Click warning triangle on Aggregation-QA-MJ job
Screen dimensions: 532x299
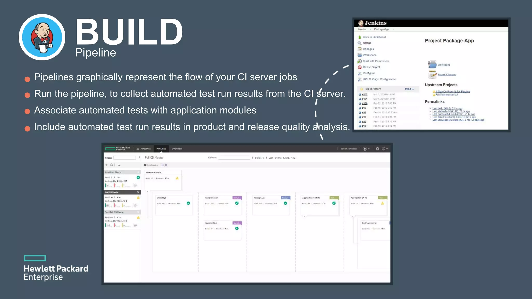[382, 203]
